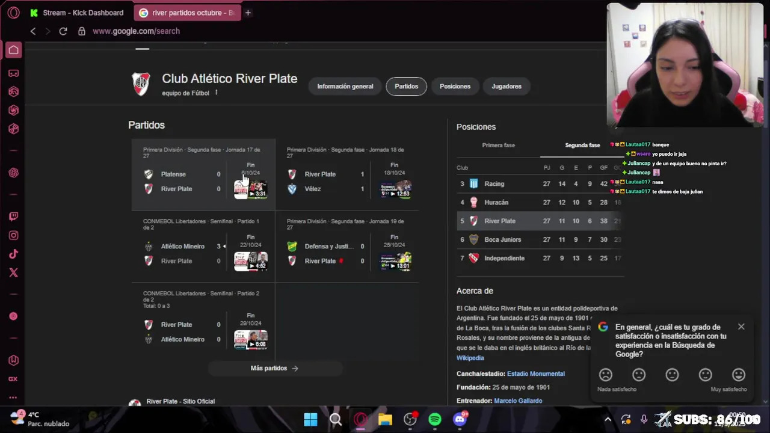
Task: Select the second slightly unhappy face rating
Action: click(639, 375)
